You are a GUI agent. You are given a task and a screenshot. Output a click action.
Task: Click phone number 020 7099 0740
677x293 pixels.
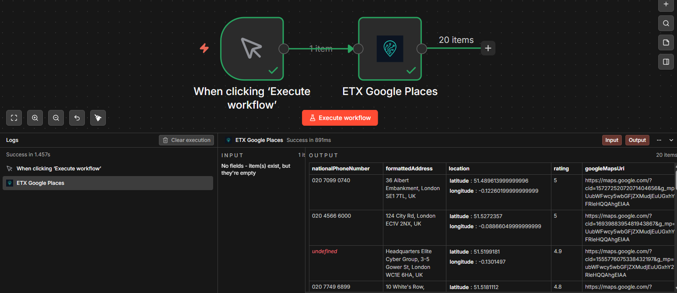click(x=331, y=180)
